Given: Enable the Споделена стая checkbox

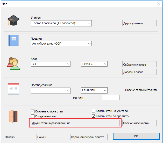Looking at the screenshot, I should point(33,116).
